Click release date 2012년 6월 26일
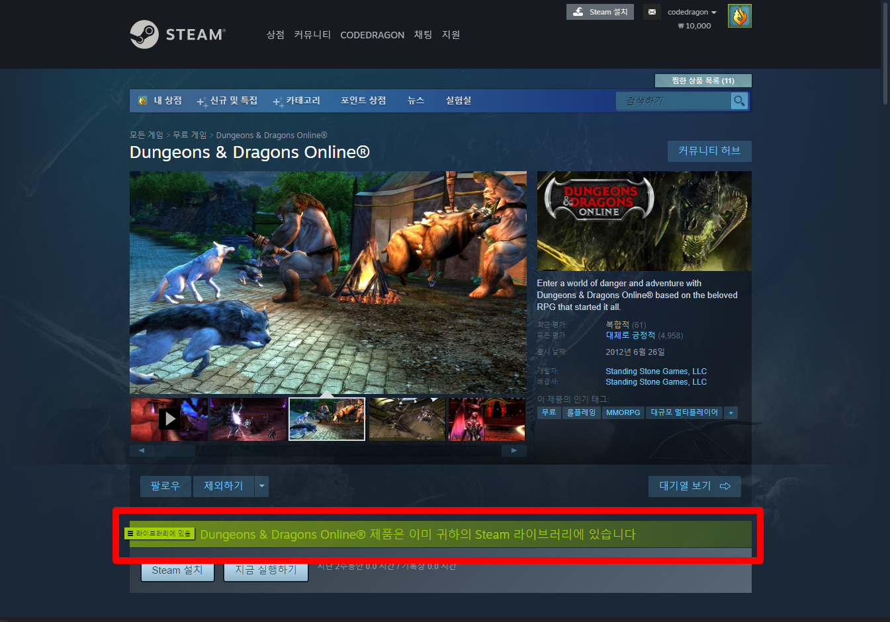Viewport: 890px width, 622px height. pos(635,352)
